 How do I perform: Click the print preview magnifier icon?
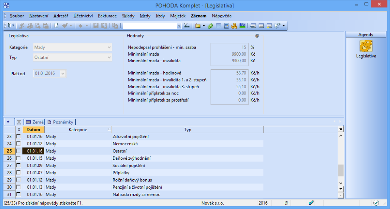38,26
